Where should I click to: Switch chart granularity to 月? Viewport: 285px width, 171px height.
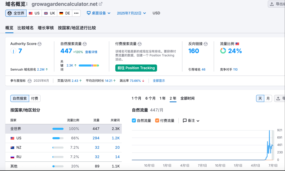coord(268,99)
